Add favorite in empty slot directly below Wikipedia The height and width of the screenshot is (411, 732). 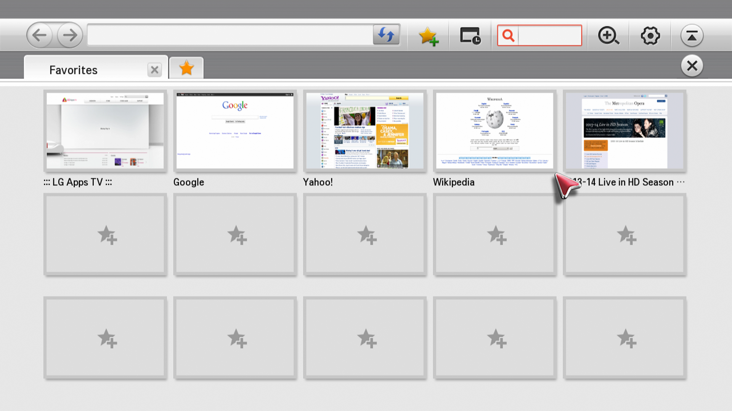point(494,234)
